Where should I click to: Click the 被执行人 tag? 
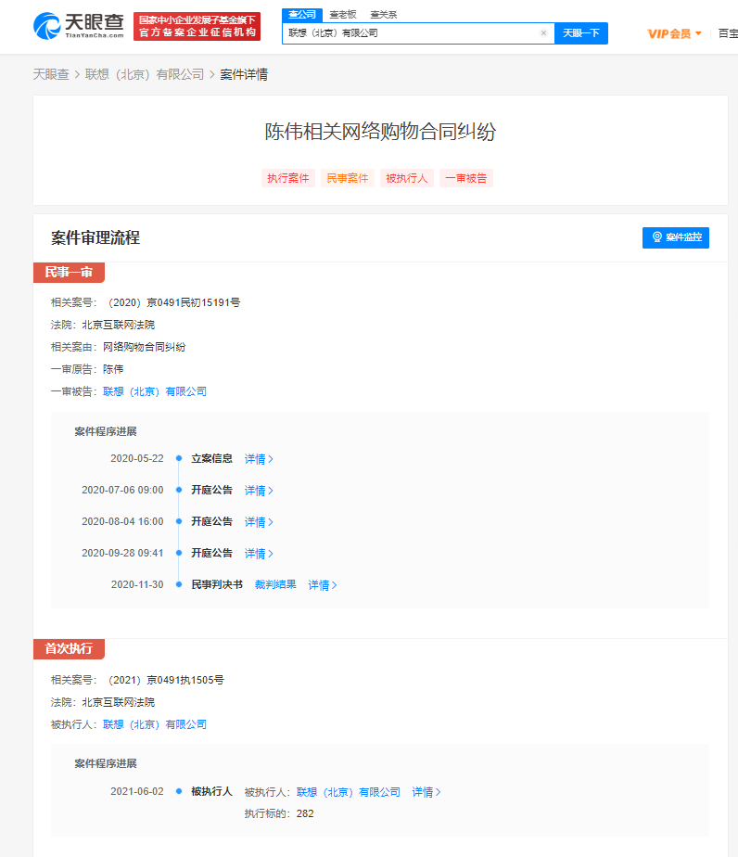[406, 178]
